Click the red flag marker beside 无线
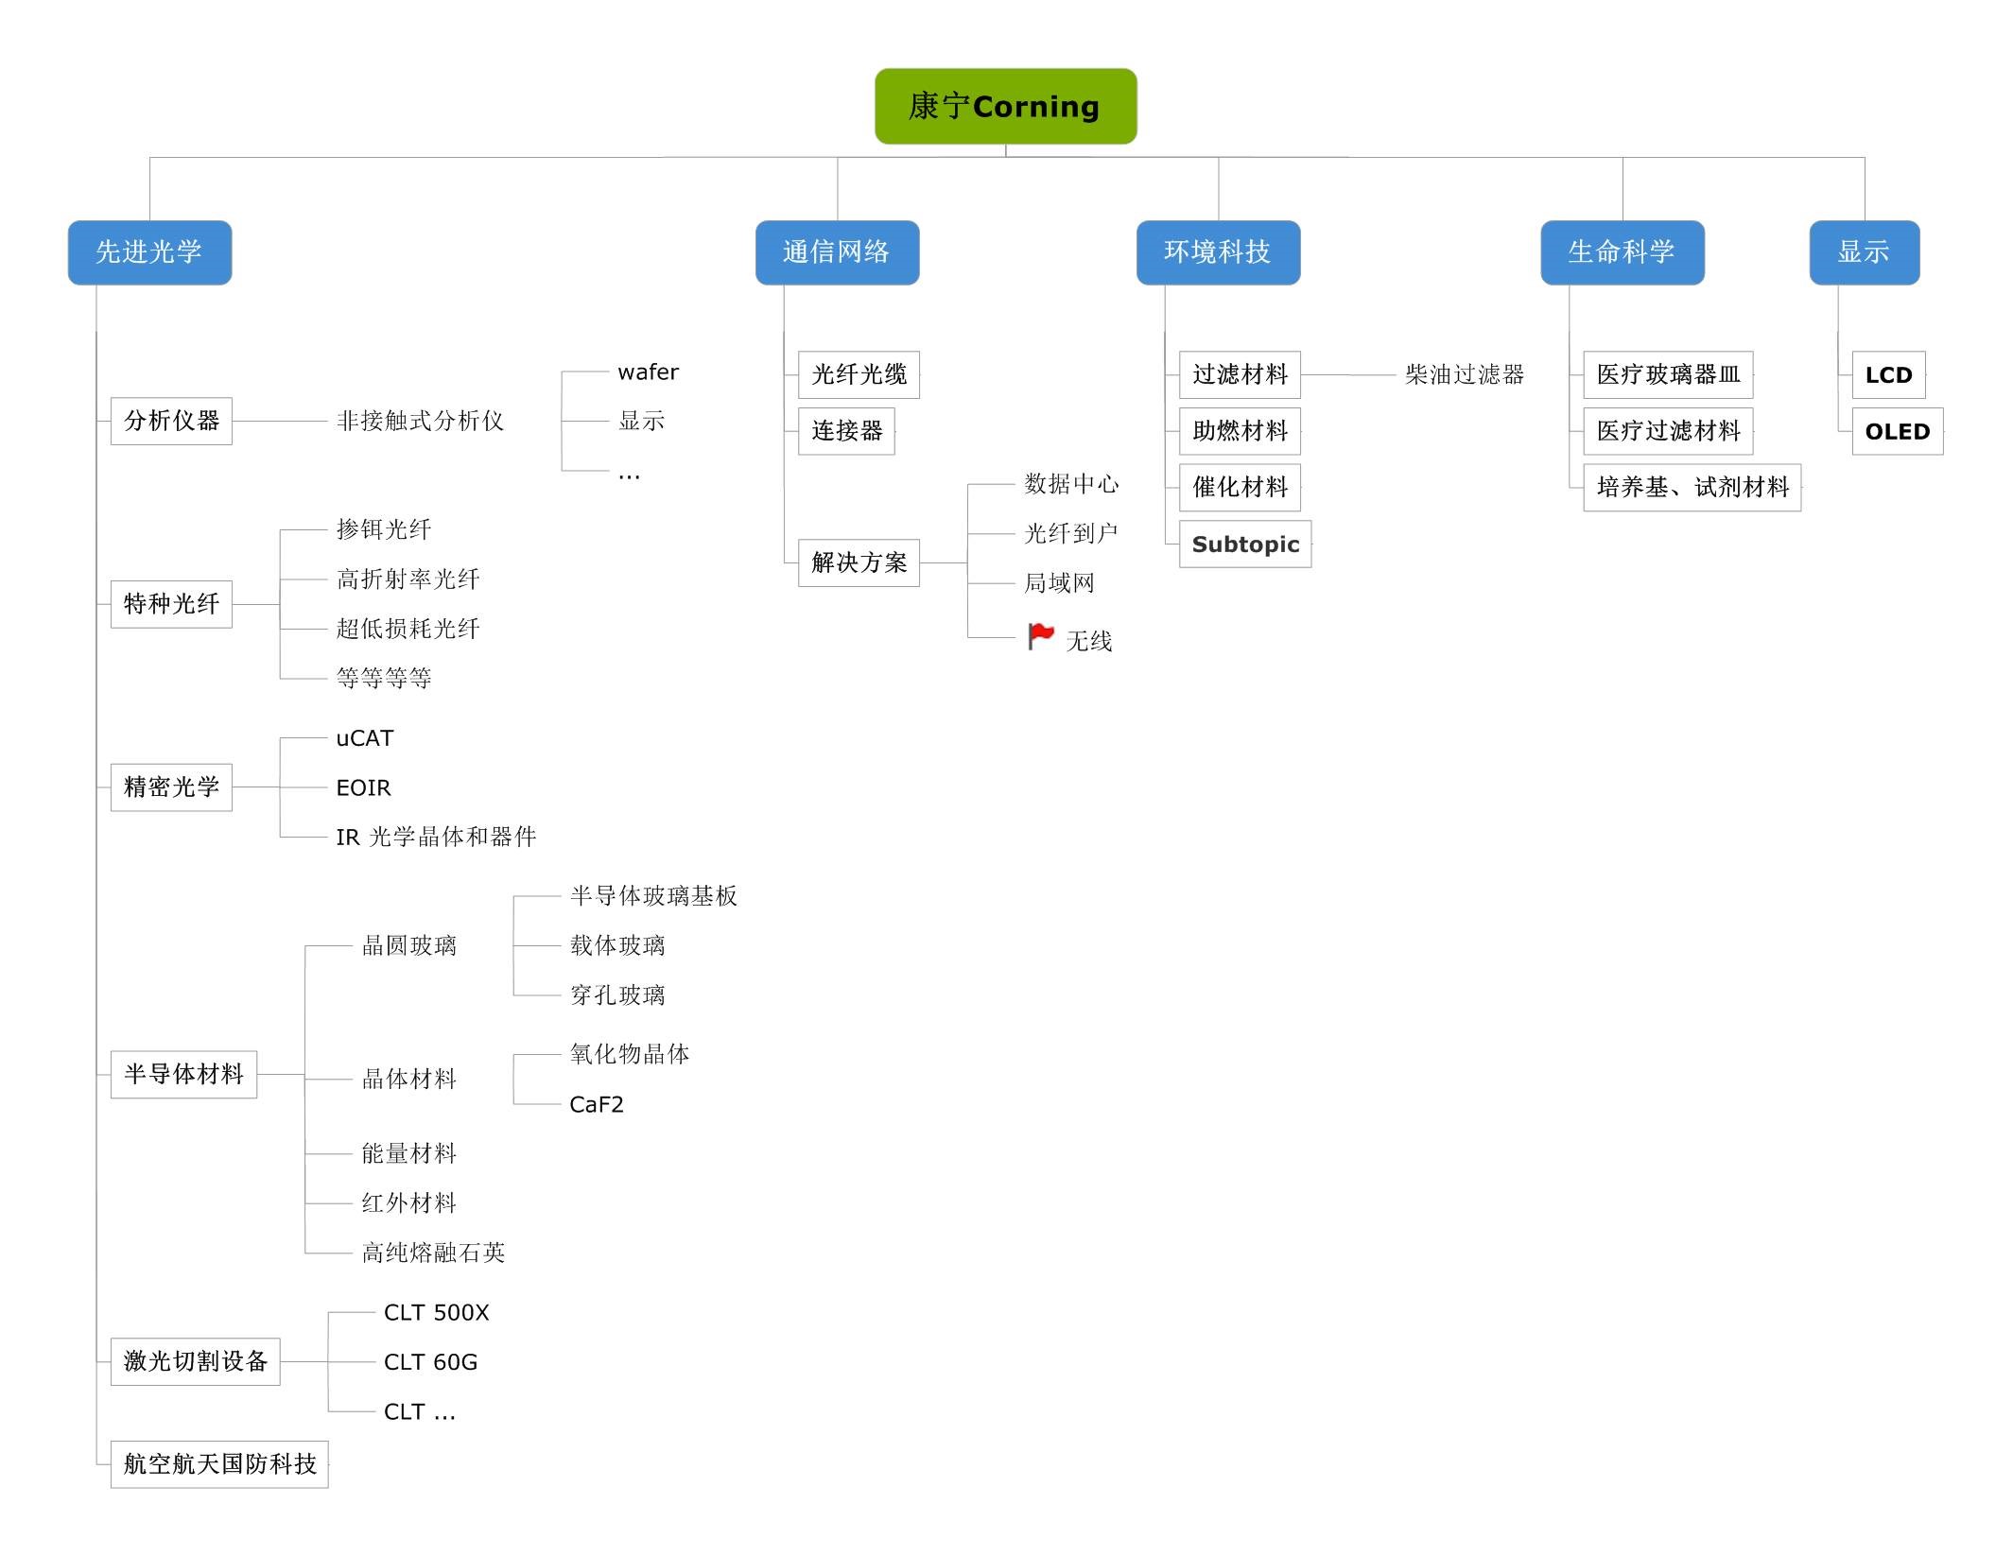Image resolution: width=2013 pixels, height=1556 pixels. point(1041,636)
